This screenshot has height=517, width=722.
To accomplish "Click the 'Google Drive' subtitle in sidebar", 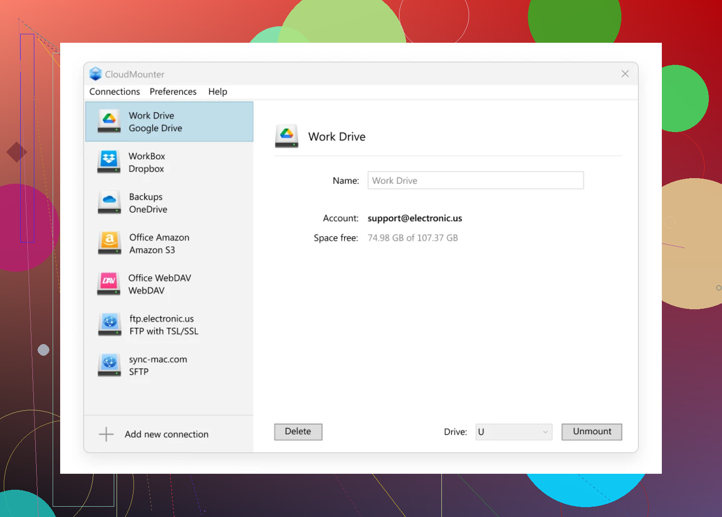I will tap(155, 128).
